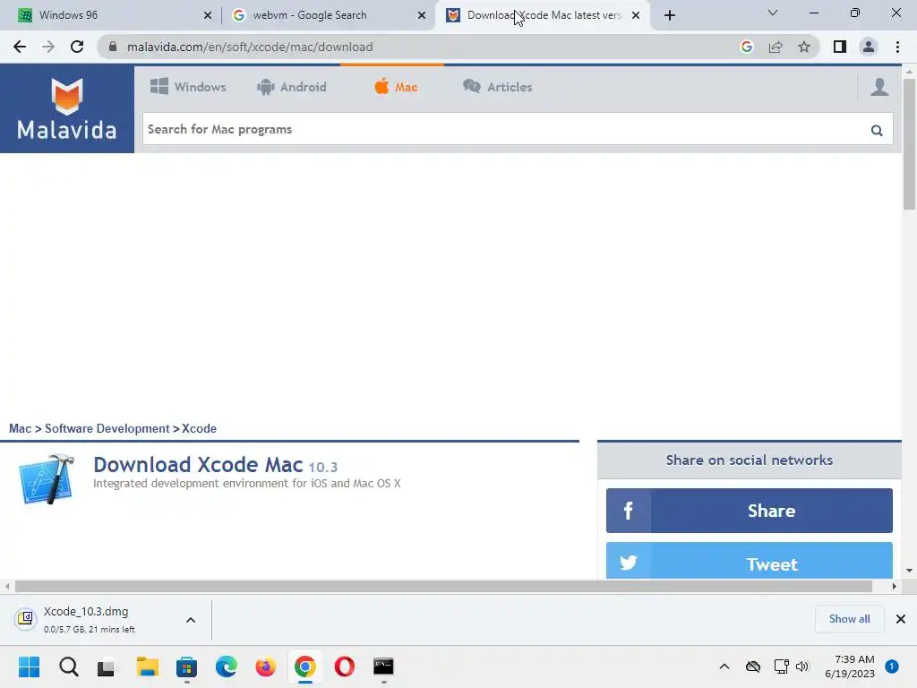Expand the Xcode_10.3.dmg download options arrow

tap(191, 620)
